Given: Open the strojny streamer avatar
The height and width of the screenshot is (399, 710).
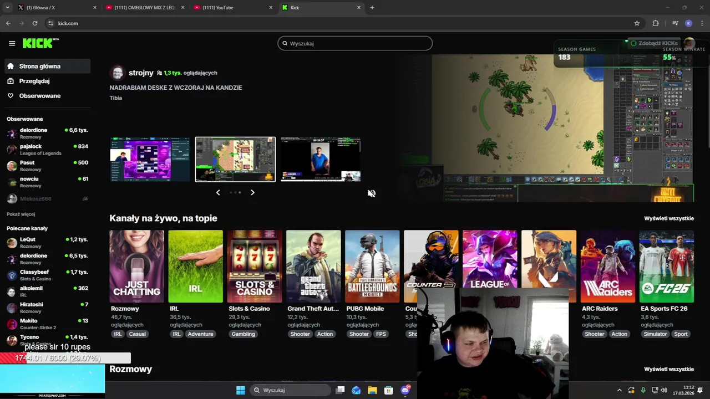Looking at the screenshot, I should 117,73.
